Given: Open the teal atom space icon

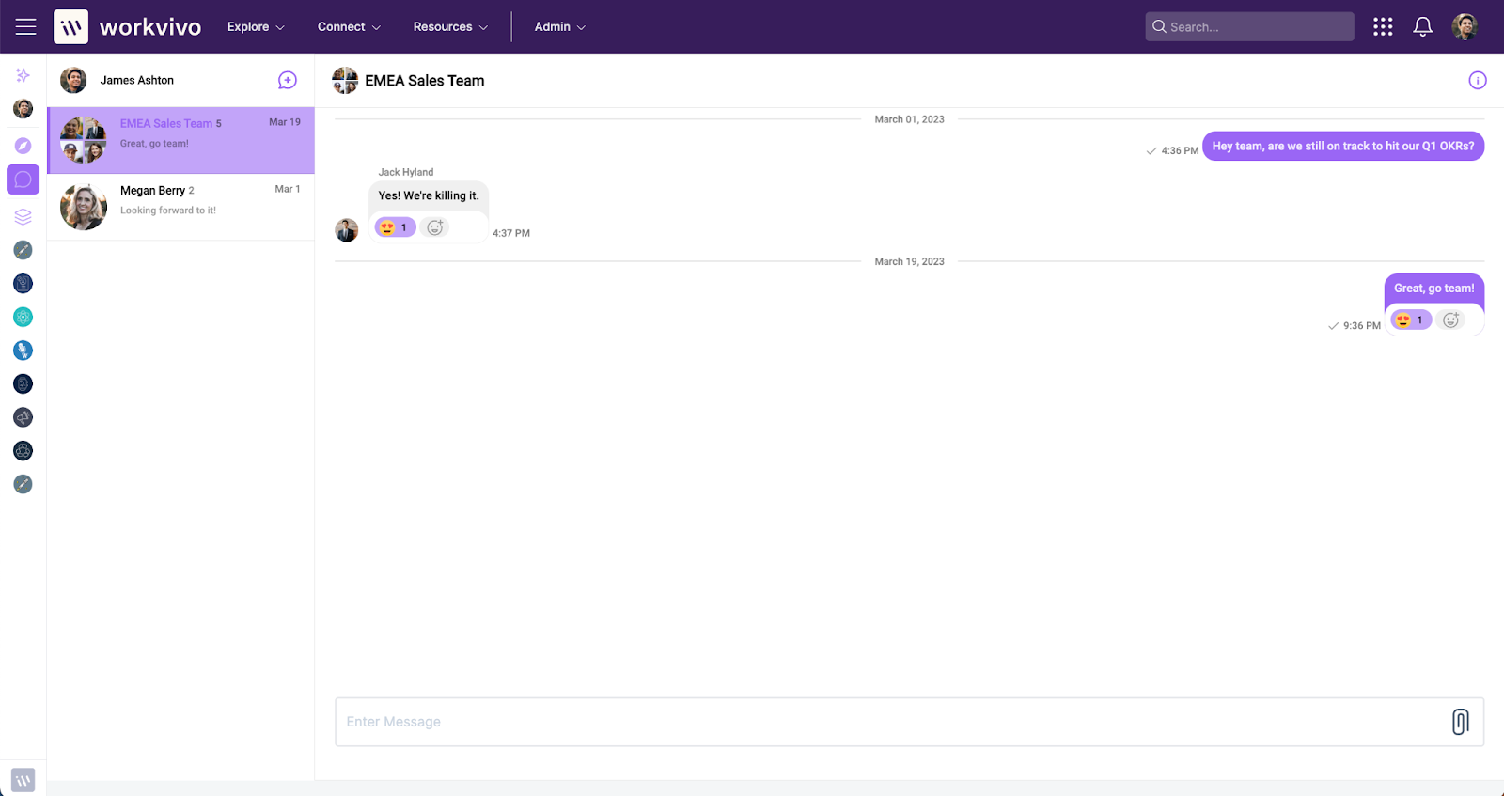Looking at the screenshot, I should tap(23, 317).
